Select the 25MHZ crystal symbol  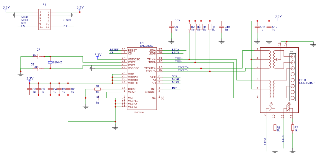click(x=50, y=62)
